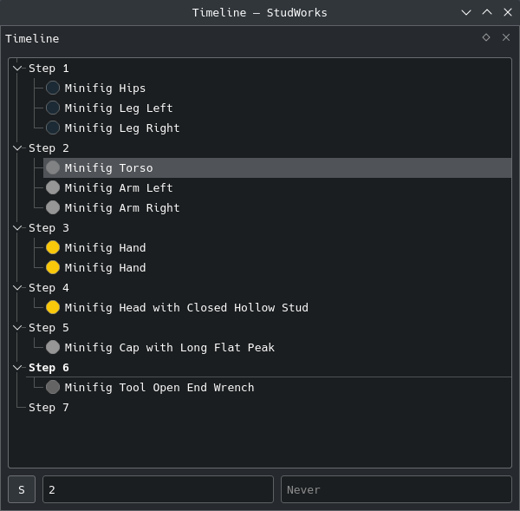
Task: Collapse the Step 6 tree node
Action: coord(17,368)
